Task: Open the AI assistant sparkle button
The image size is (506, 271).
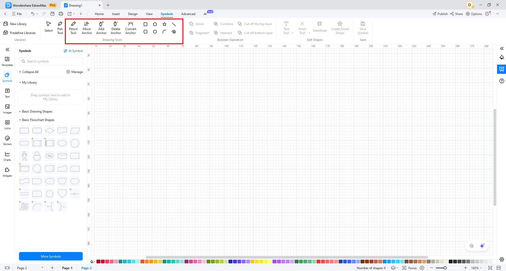Action: click(x=482, y=246)
